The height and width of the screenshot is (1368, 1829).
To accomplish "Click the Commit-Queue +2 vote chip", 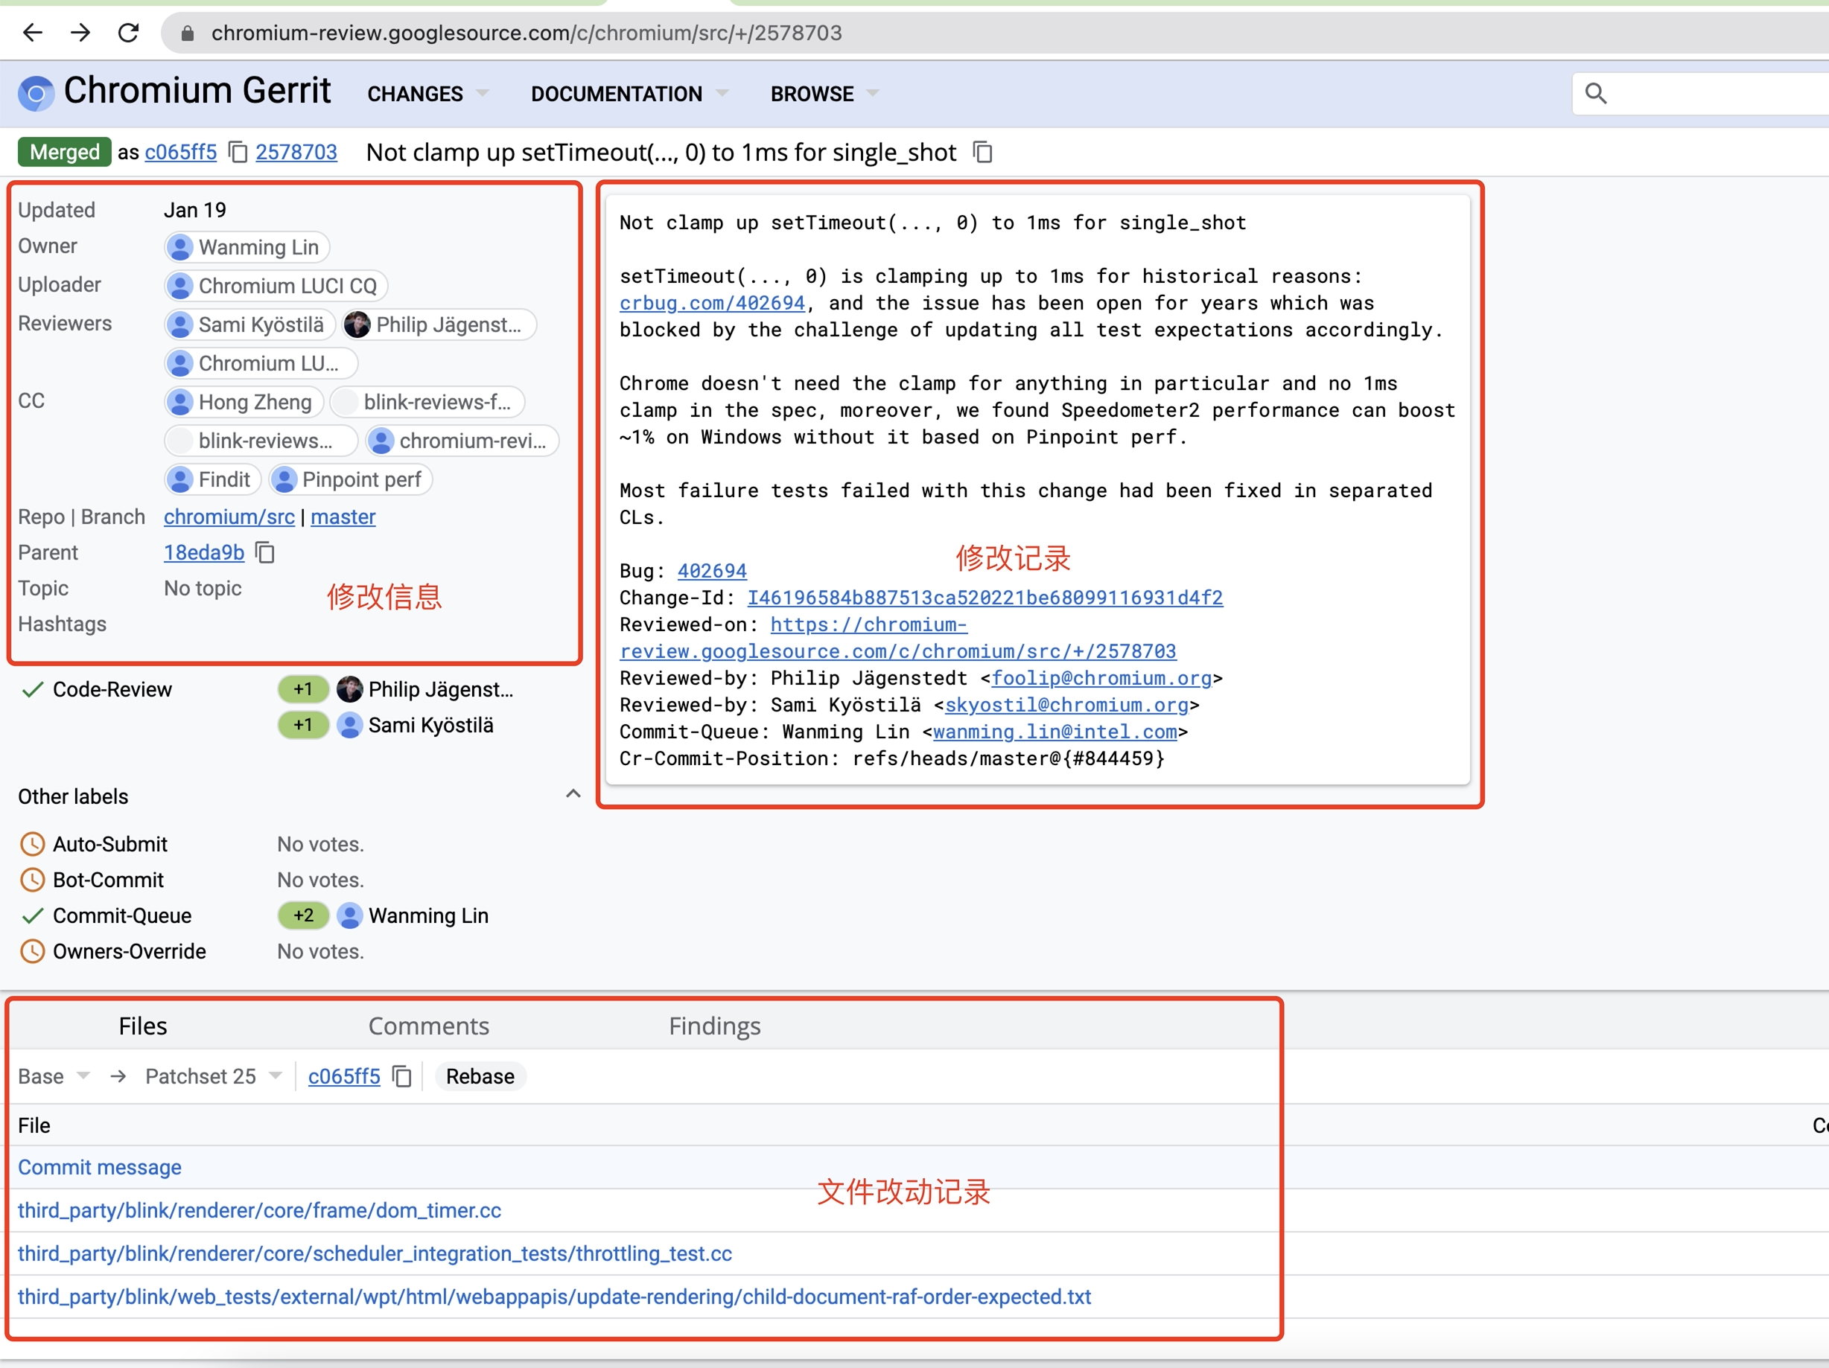I will (x=303, y=916).
